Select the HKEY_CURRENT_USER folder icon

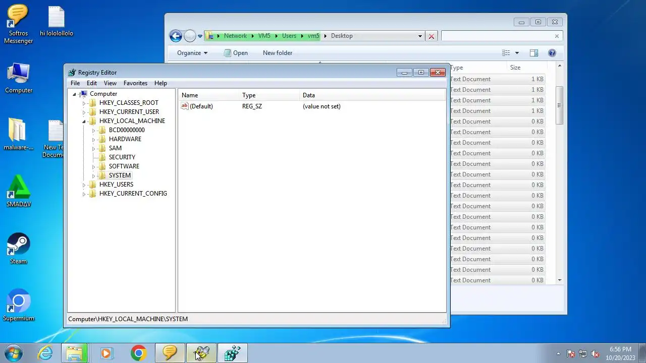[92, 112]
